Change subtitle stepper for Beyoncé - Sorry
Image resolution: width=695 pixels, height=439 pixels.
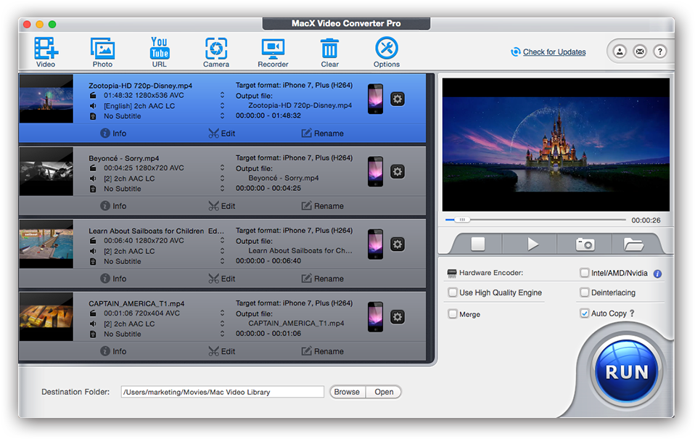pyautogui.click(x=222, y=189)
